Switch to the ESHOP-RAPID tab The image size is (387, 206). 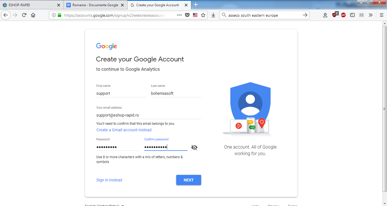(x=32, y=5)
